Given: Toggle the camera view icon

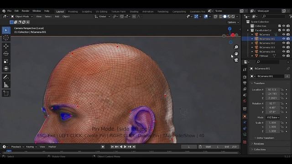Looking at the screenshot, I should [x=236, y=60].
